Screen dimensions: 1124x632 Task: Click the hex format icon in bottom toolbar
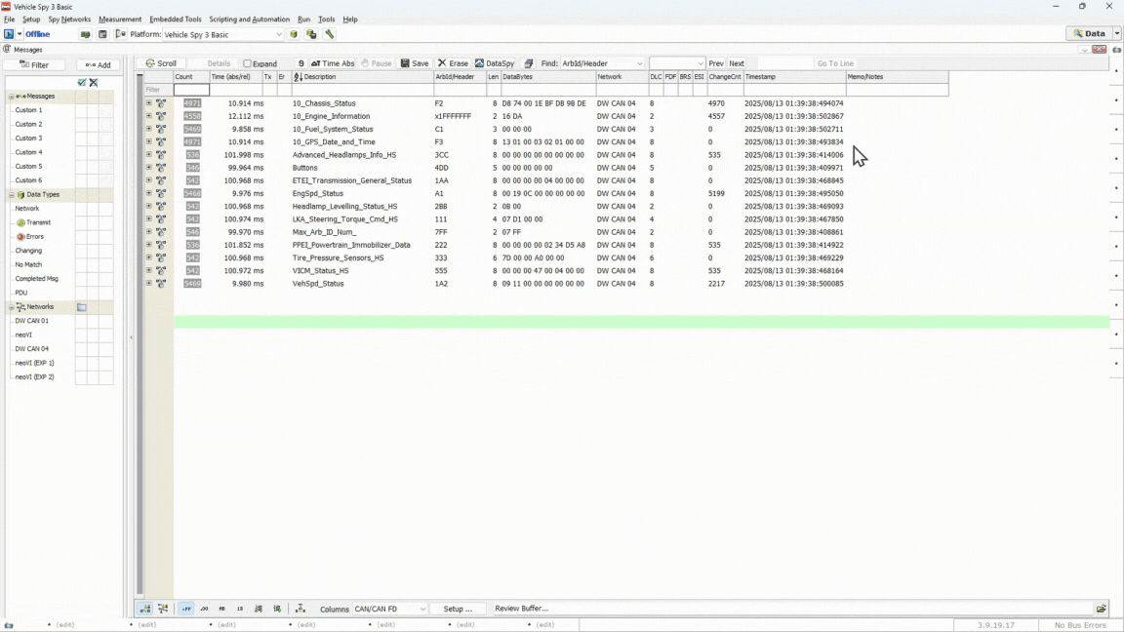pyautogui.click(x=186, y=609)
